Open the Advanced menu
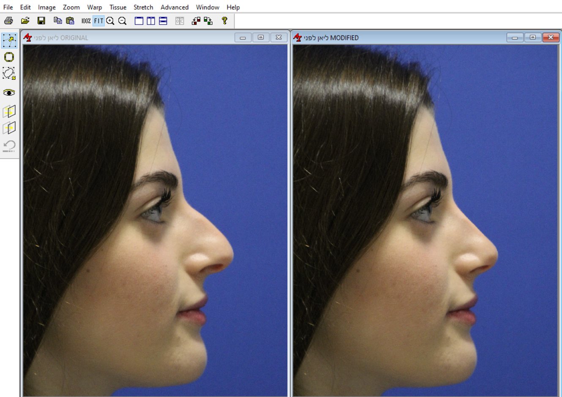The height and width of the screenshot is (397, 562). (175, 7)
